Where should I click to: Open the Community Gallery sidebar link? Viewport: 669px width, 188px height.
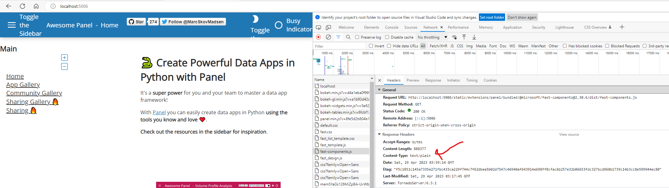(x=34, y=93)
